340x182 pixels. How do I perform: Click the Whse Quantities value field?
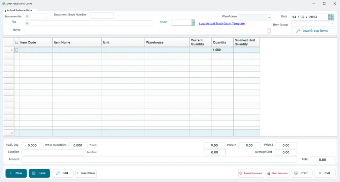click(78, 145)
